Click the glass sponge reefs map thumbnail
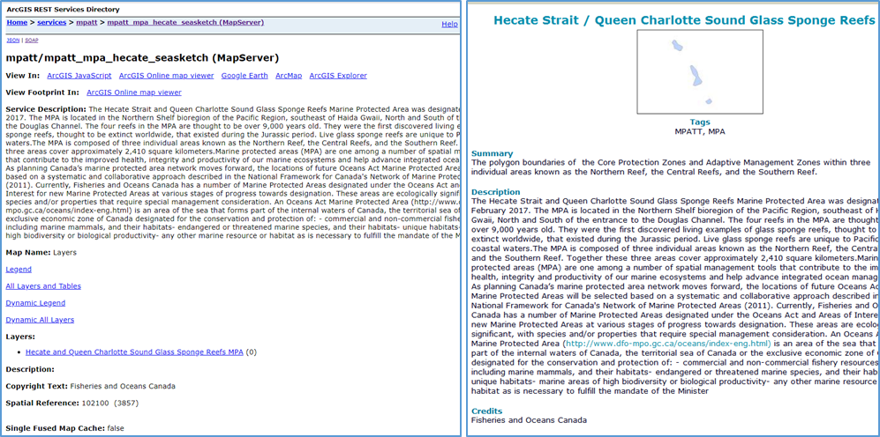Screen dimensions: 880x437 click(x=700, y=72)
